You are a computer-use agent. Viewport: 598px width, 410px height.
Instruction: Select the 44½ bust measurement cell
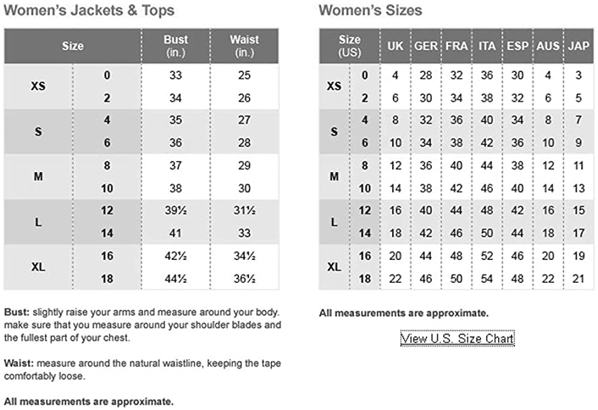tap(175, 279)
